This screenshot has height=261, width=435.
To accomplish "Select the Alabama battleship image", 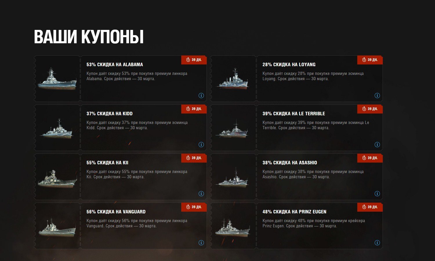I will (x=57, y=78).
